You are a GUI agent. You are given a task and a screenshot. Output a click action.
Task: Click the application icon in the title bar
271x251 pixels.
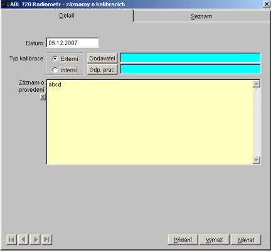(6, 4)
